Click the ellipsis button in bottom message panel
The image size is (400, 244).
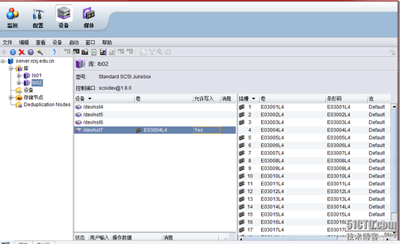coord(226,238)
